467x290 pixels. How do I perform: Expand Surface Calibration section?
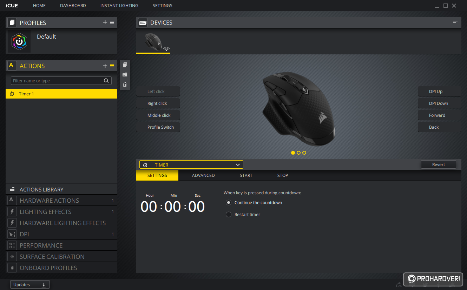61,257
